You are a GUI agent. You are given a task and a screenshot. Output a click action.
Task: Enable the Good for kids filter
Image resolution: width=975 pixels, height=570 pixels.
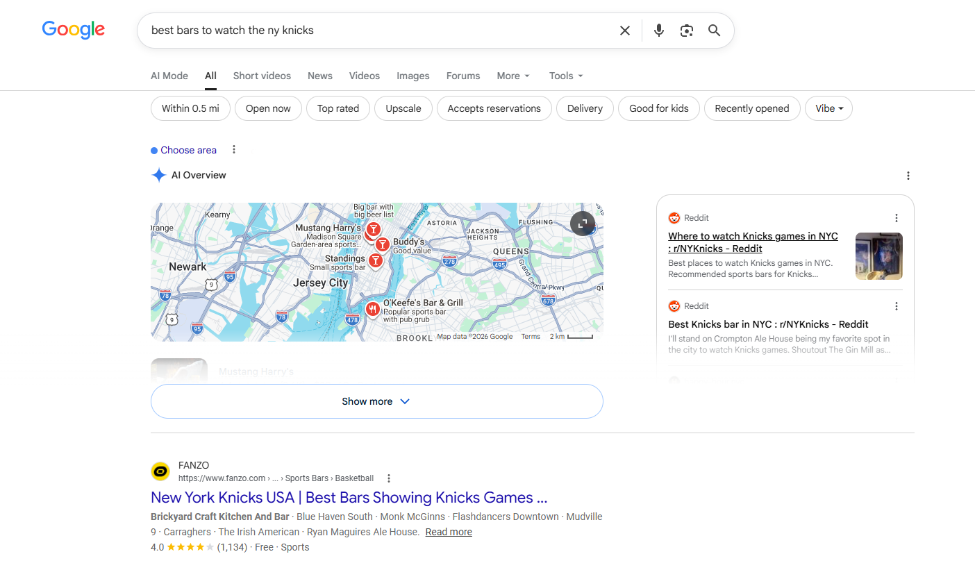click(659, 108)
